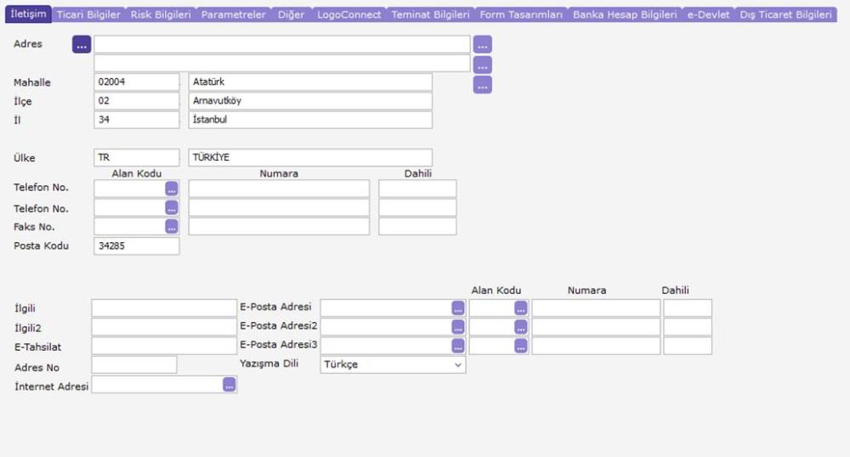Click lookup button in E-Posta Adresi3 field
Image resolution: width=850 pixels, height=457 pixels.
point(458,346)
